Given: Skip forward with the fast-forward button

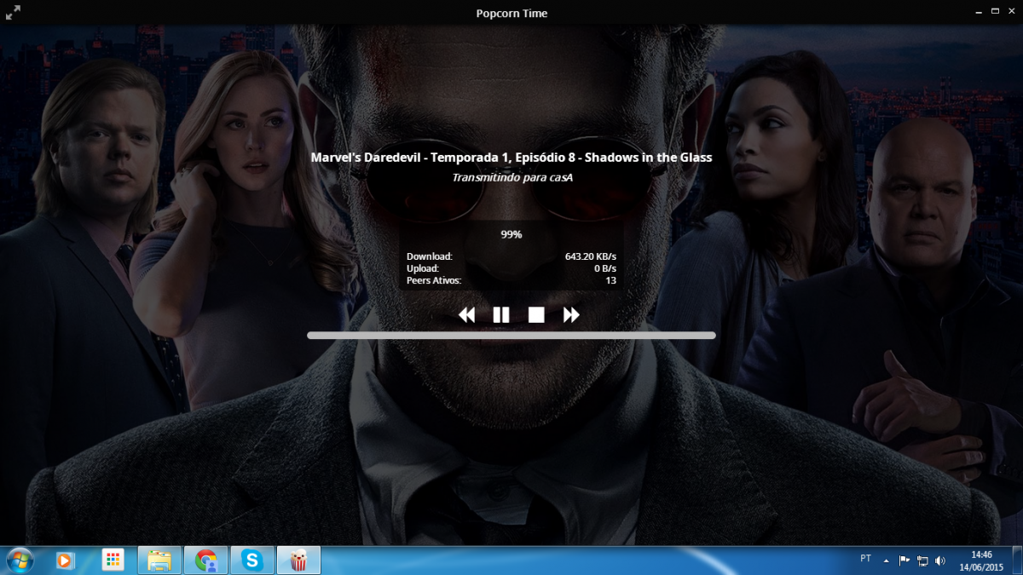Looking at the screenshot, I should [571, 315].
